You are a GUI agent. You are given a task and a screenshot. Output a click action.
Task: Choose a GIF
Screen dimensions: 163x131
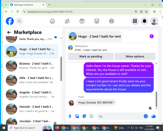91,116
